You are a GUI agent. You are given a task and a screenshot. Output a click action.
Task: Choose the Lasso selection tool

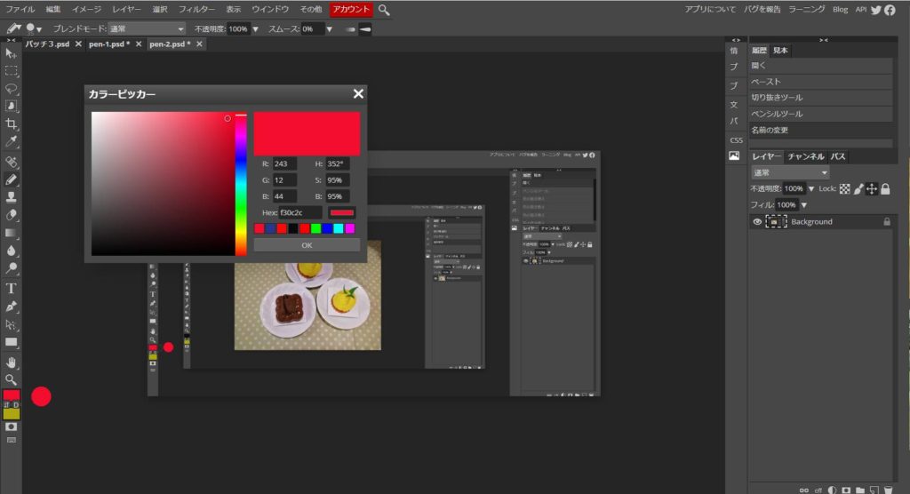[x=12, y=89]
